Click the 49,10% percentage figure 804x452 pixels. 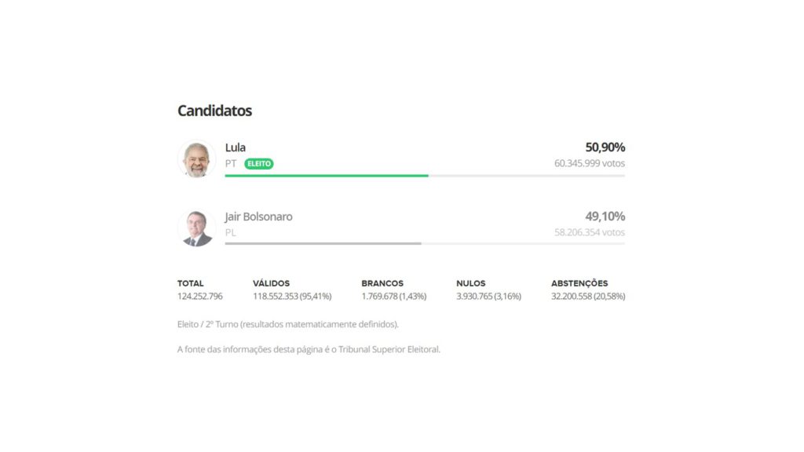(x=605, y=217)
